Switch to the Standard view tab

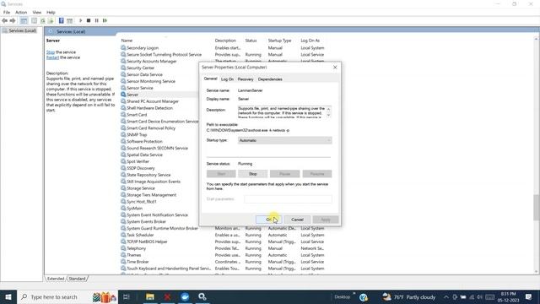click(77, 279)
